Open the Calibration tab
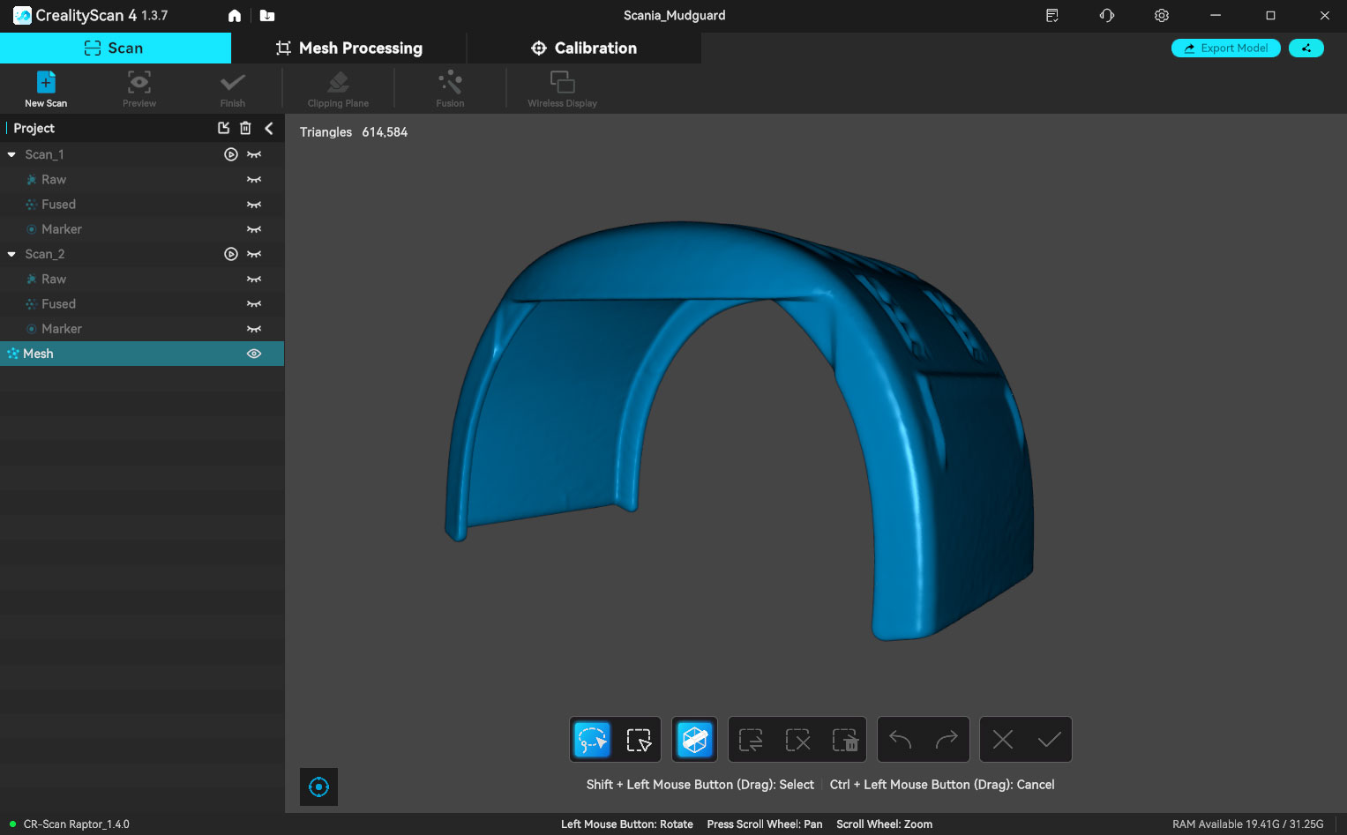1347x835 pixels. pos(583,48)
